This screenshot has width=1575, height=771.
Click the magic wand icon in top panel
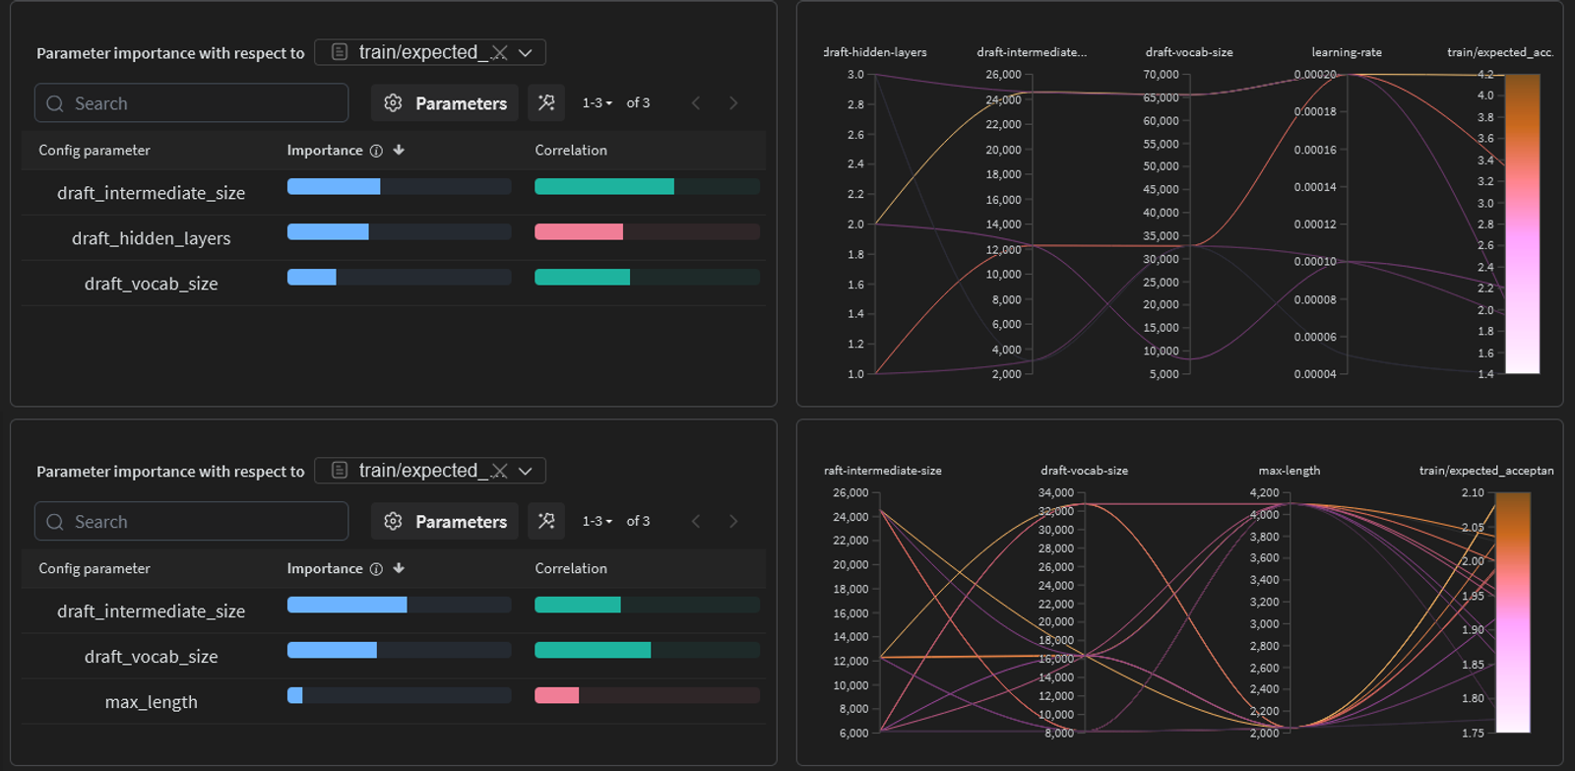tap(546, 102)
